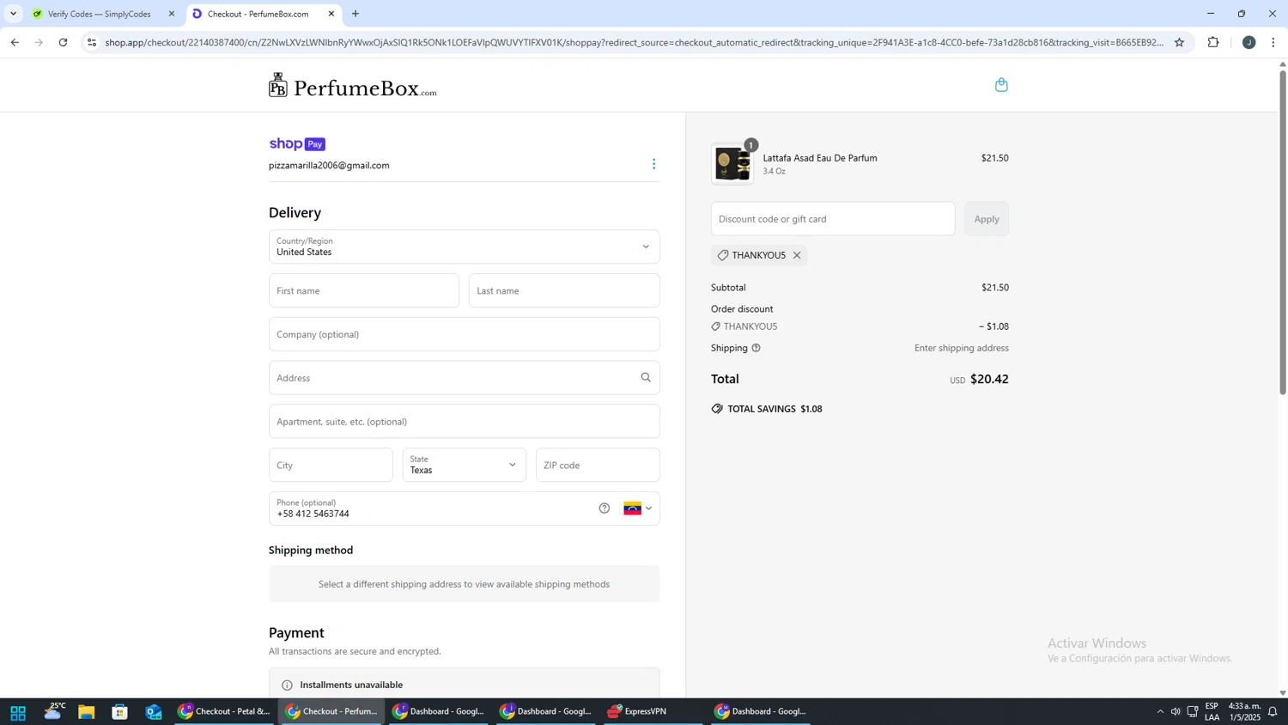
Task: Open the ESP LAA language switcher
Action: tap(1212, 711)
